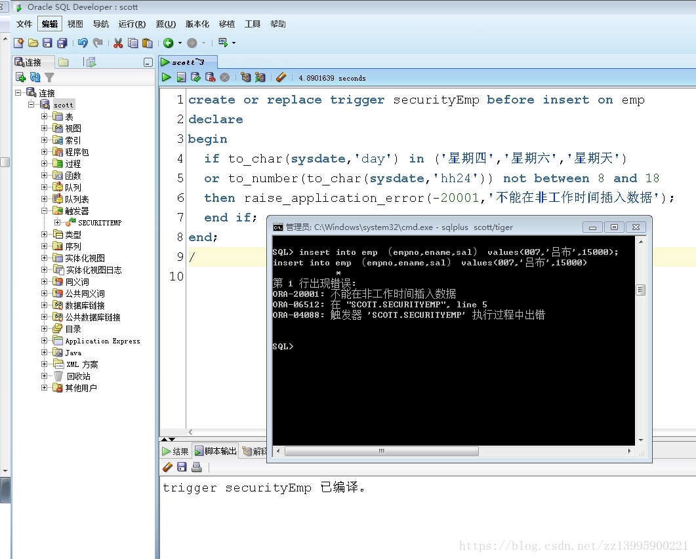Image resolution: width=696 pixels, height=559 pixels.
Task: Click the New file icon in main toolbar
Action: pos(18,43)
